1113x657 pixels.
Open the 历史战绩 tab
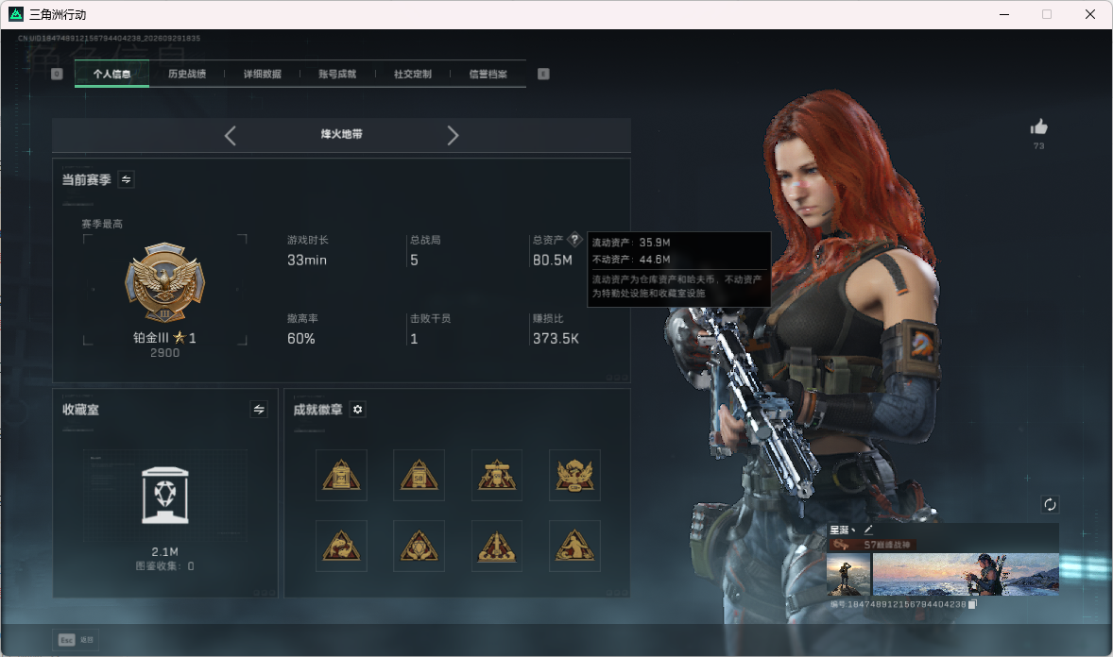pos(187,74)
